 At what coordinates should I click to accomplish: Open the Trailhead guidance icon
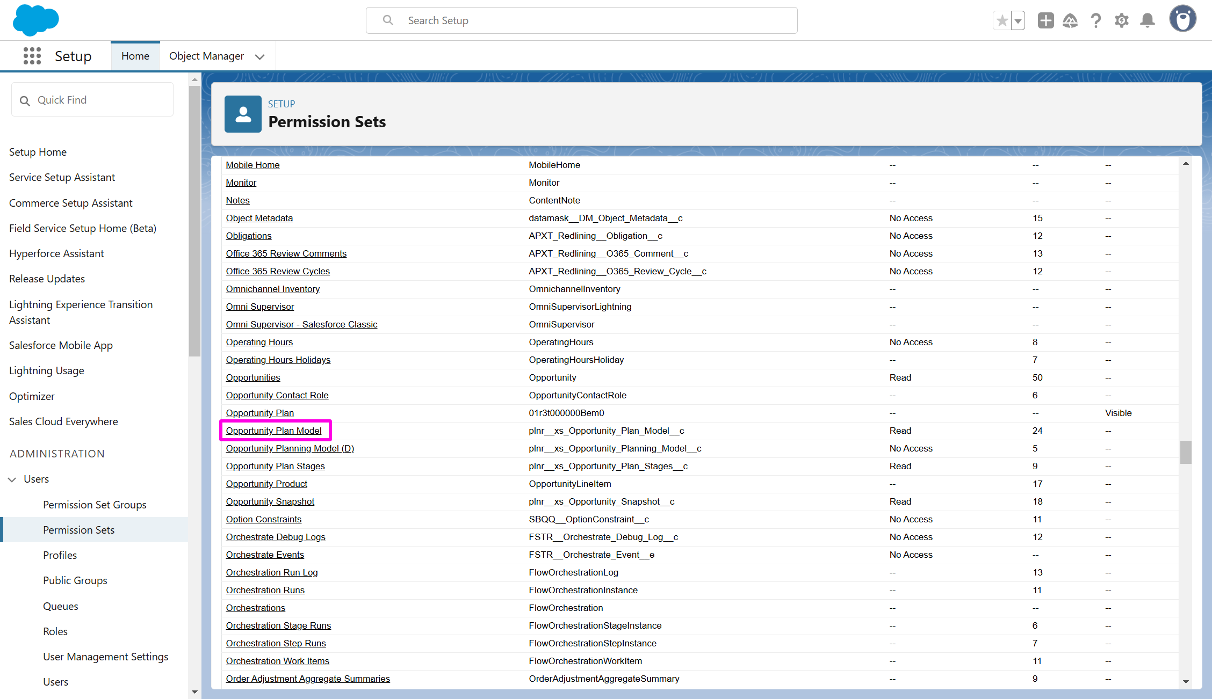click(x=1070, y=21)
